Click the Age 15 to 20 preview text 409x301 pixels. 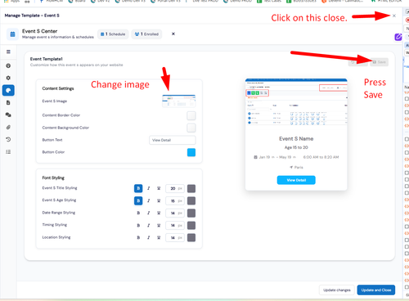coord(296,147)
